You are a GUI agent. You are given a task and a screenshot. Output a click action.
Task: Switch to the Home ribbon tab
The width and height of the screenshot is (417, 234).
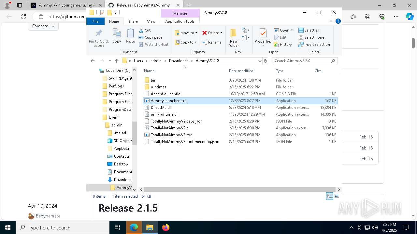[x=114, y=21]
